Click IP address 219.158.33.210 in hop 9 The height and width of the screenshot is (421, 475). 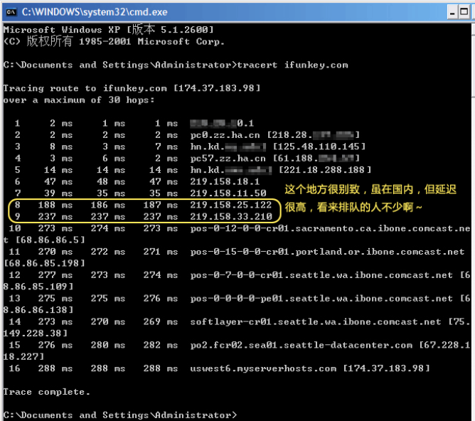(x=231, y=217)
